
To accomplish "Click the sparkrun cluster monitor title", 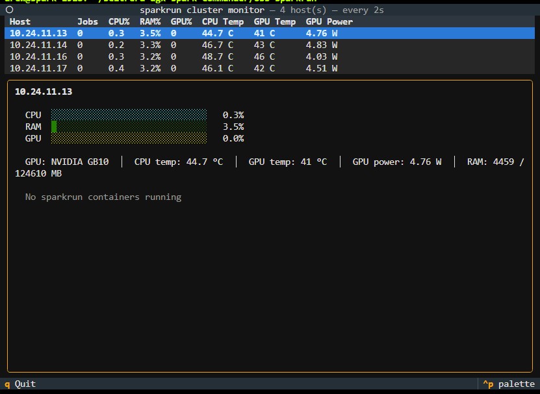I will (x=202, y=10).
